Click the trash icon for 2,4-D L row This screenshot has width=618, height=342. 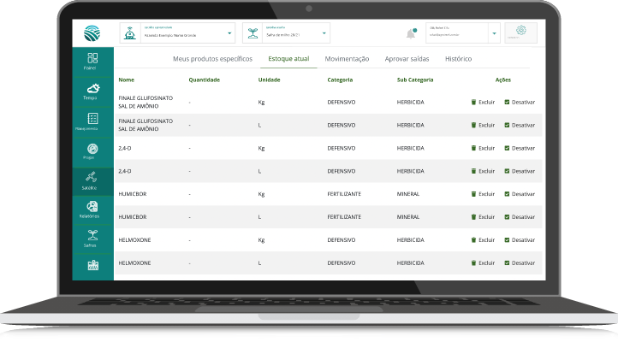pyautogui.click(x=473, y=171)
